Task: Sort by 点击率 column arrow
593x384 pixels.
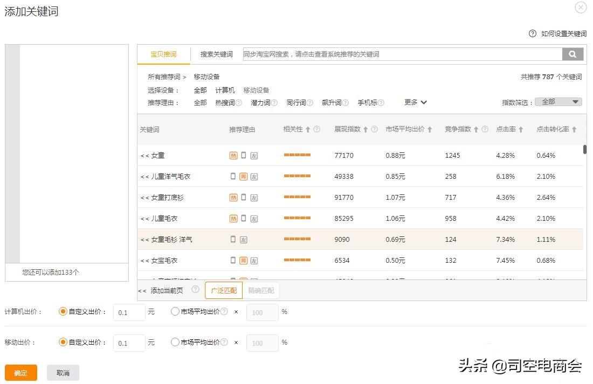Action: [x=521, y=130]
